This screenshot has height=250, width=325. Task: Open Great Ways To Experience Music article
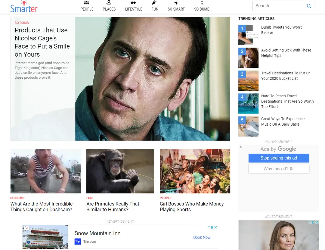point(283,122)
